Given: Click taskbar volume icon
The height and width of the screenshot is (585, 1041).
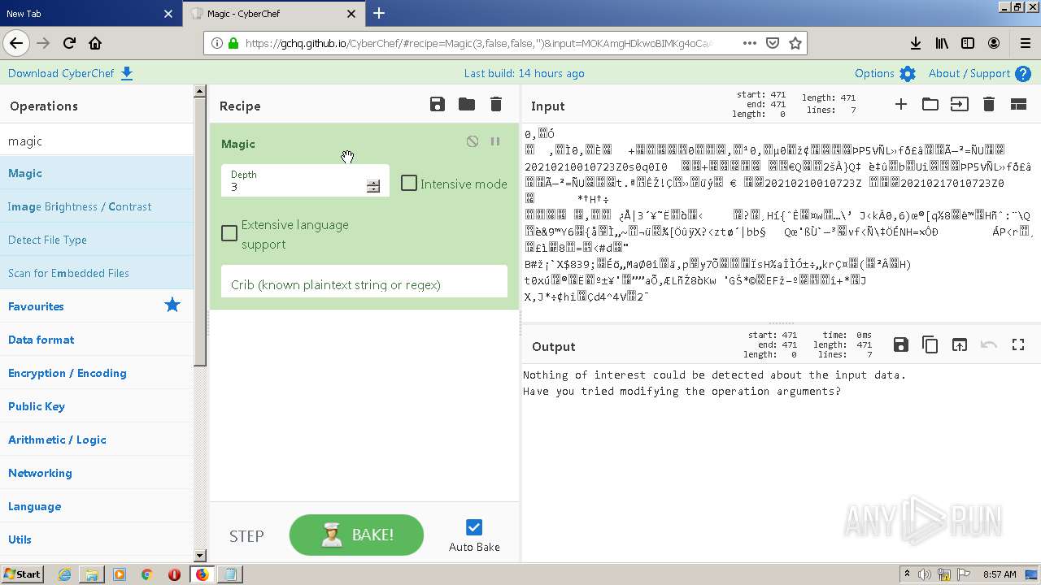Looking at the screenshot, I should [924, 574].
